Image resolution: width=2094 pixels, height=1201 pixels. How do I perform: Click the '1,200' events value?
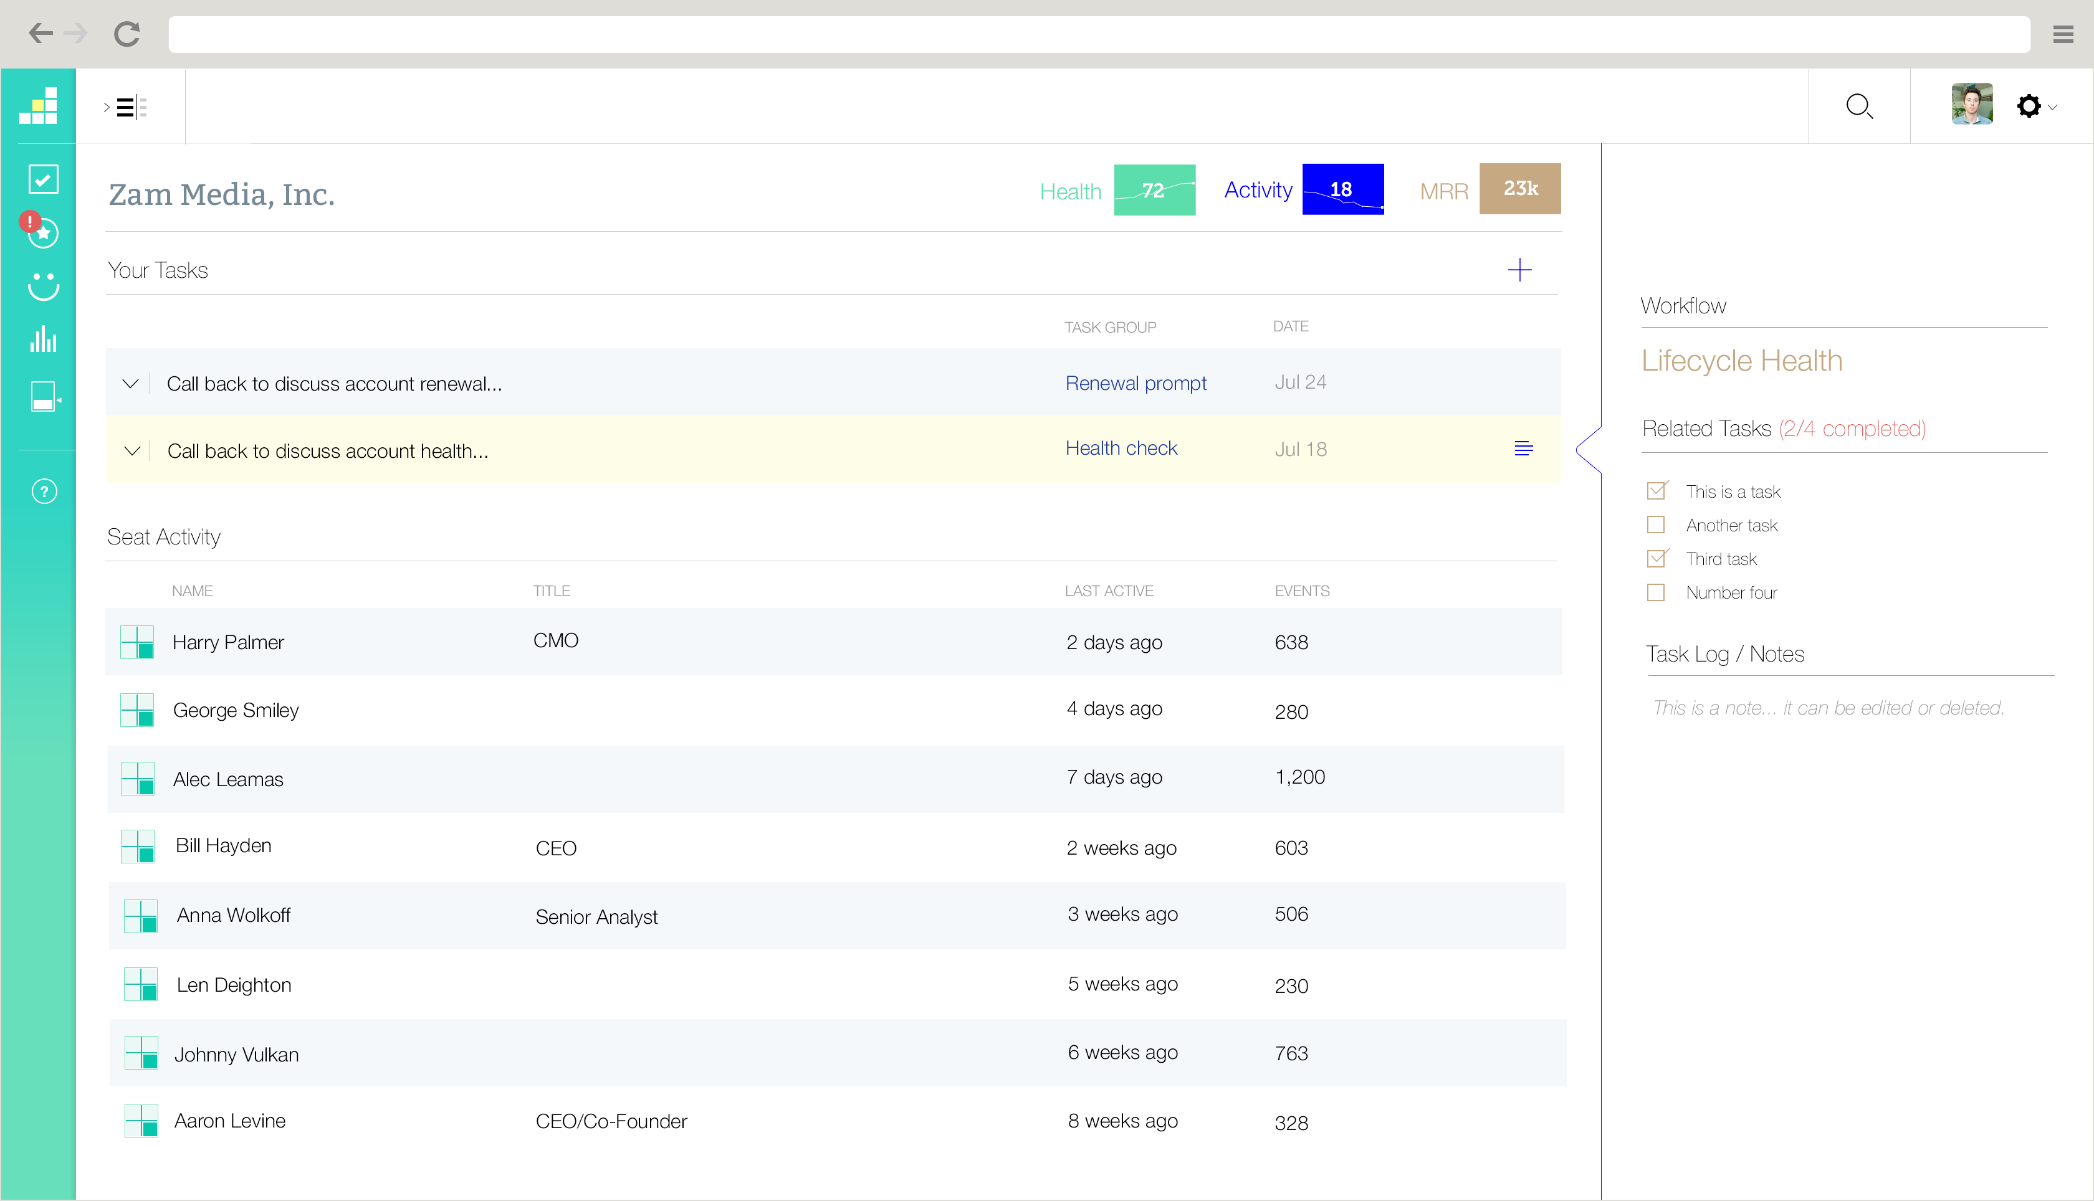1300,776
